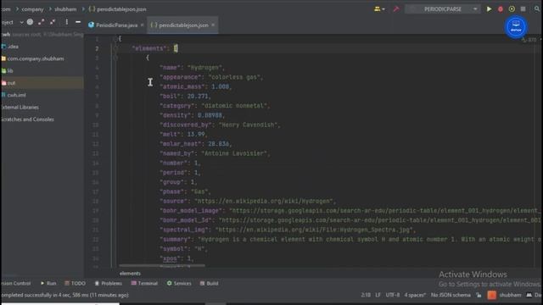Click the build completed status message

pos(64,295)
